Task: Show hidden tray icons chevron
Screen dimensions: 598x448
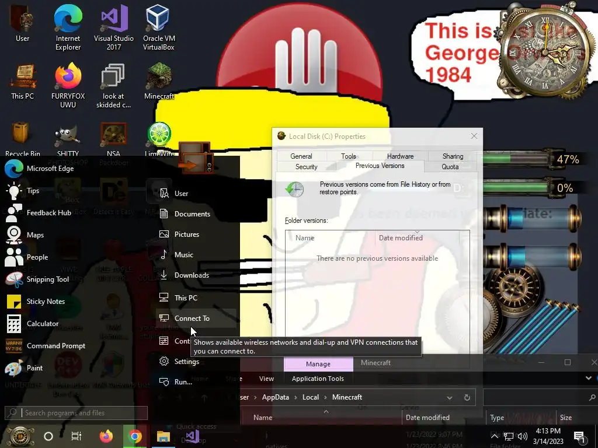Action: click(494, 436)
